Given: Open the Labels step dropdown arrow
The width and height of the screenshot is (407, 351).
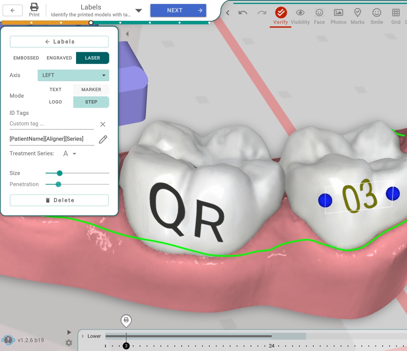Looking at the screenshot, I should [x=138, y=11].
